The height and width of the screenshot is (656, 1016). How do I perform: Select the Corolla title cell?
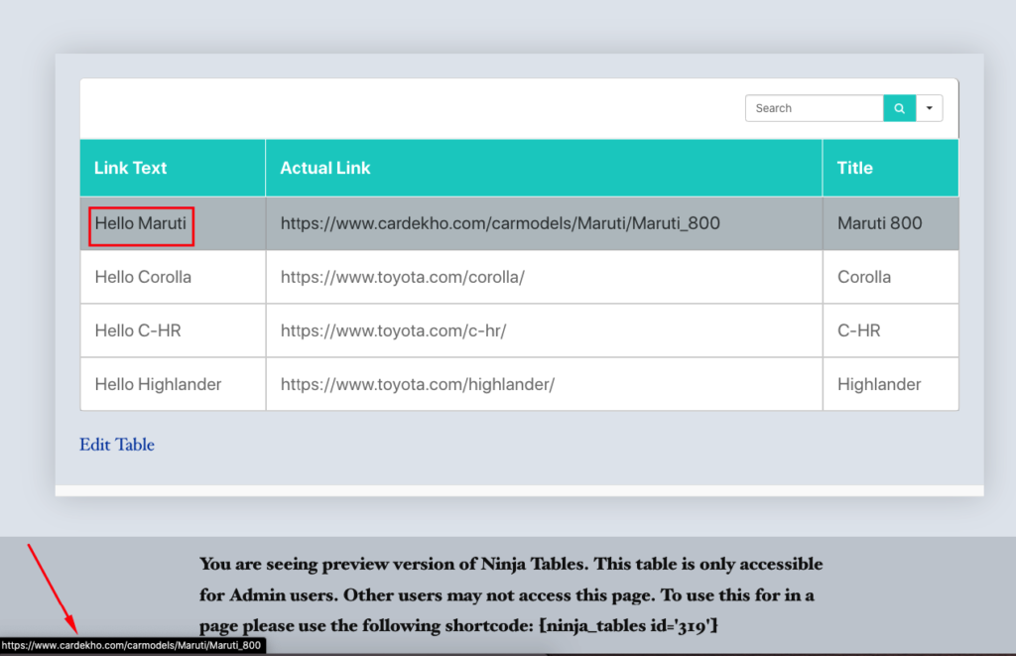point(864,277)
